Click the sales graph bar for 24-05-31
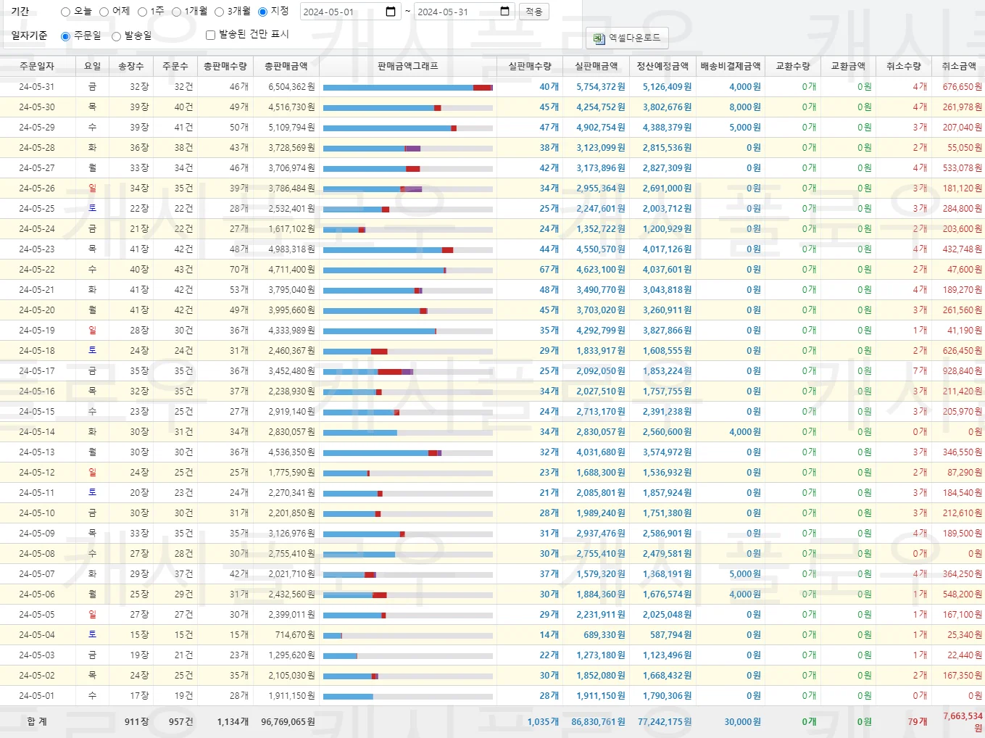The width and height of the screenshot is (985, 738). pos(408,88)
